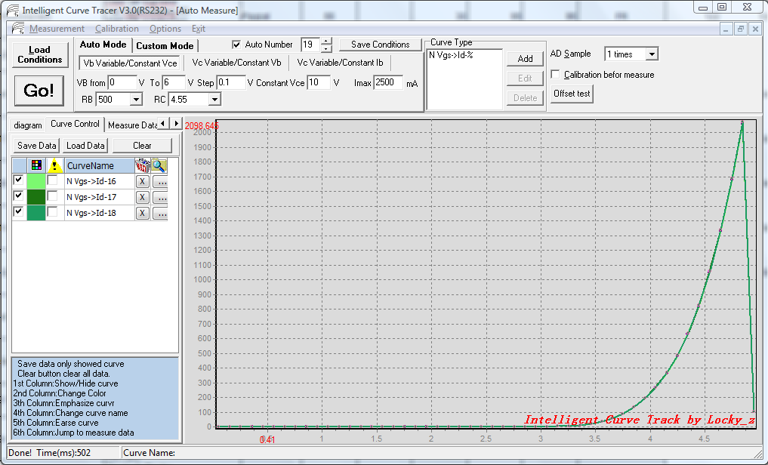Open the RC 4.55 dropdown
768x465 pixels.
214,100
